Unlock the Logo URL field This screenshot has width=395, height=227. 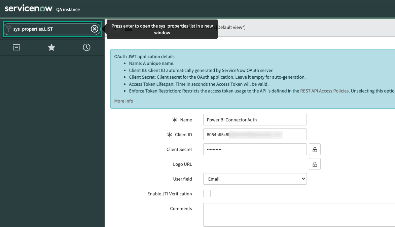[x=315, y=164]
